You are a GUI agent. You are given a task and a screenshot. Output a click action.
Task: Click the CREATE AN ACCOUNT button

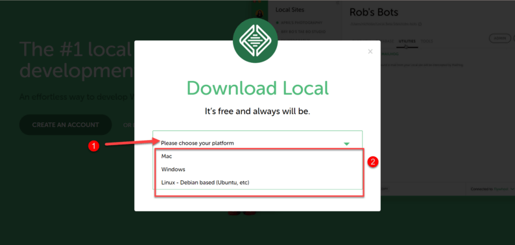click(66, 125)
